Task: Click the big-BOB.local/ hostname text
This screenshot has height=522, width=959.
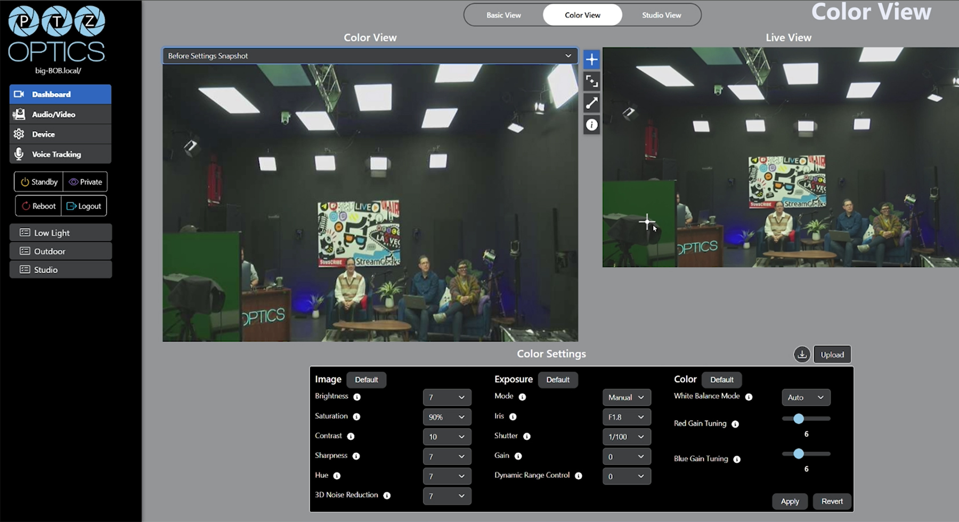Action: (58, 70)
